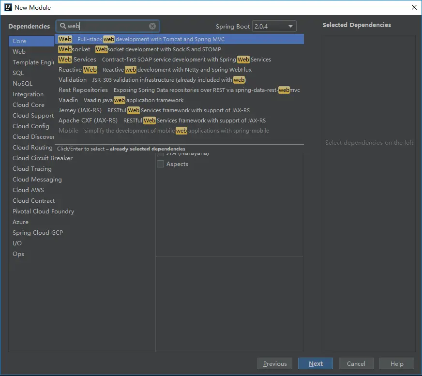Open the Azure category
Screen dimensions: 422x376
point(82,222)
